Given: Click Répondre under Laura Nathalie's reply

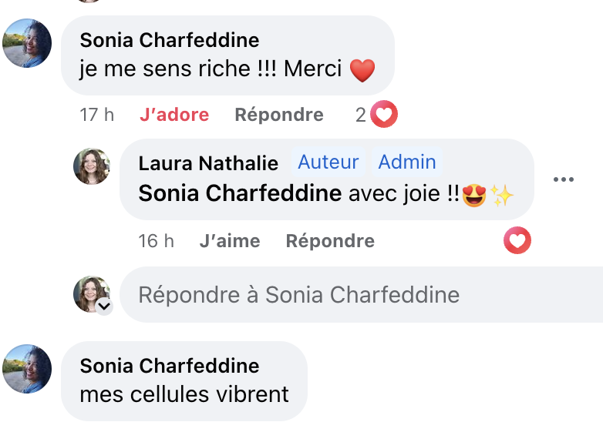Looking at the screenshot, I should 330,241.
